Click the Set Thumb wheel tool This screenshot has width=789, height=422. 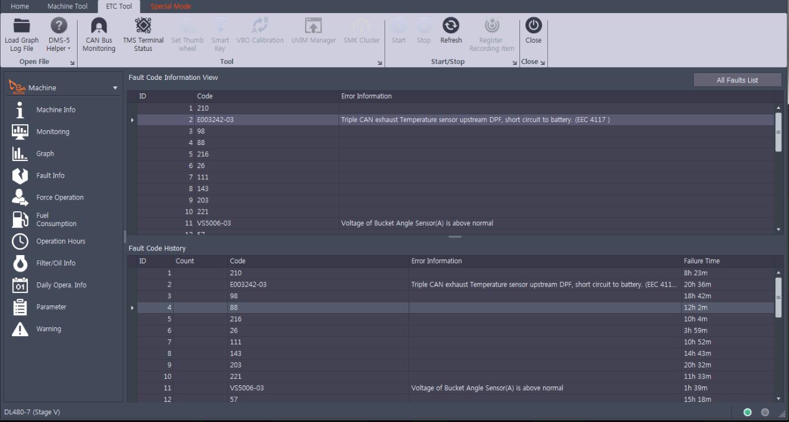tap(187, 34)
